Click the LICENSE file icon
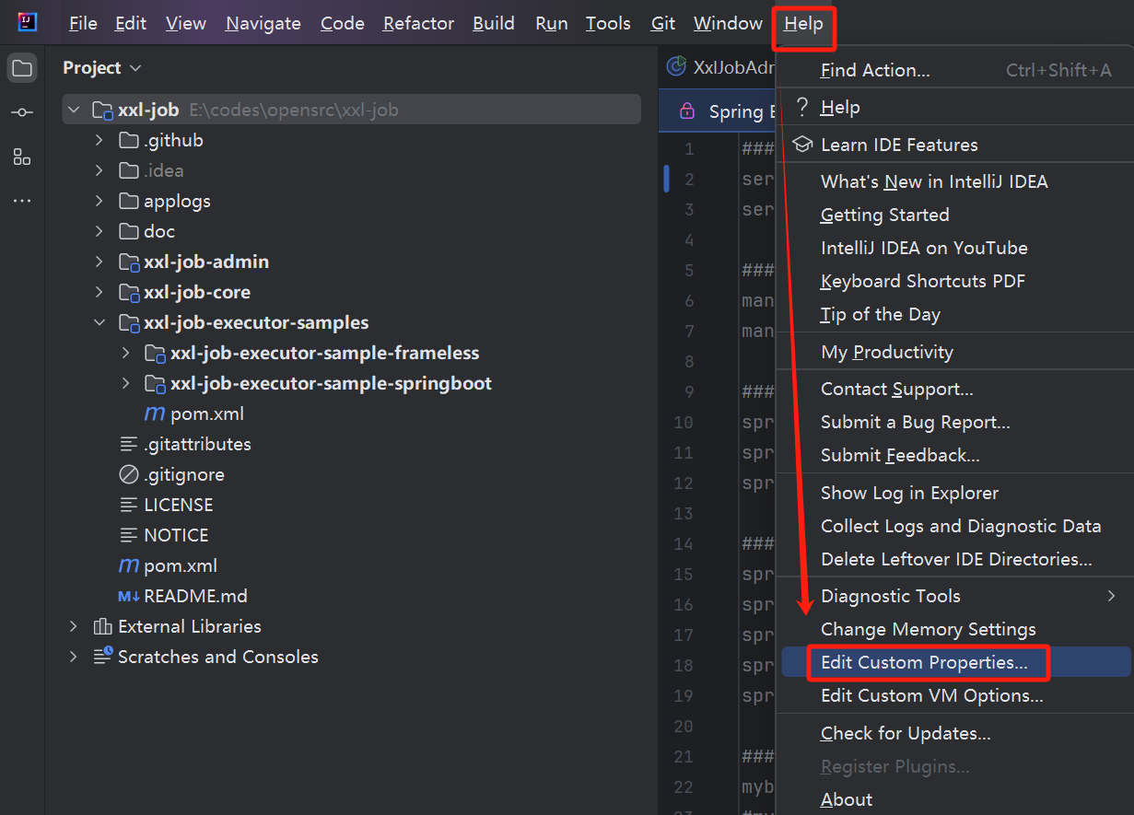Viewport: 1134px width, 815px height. click(129, 505)
